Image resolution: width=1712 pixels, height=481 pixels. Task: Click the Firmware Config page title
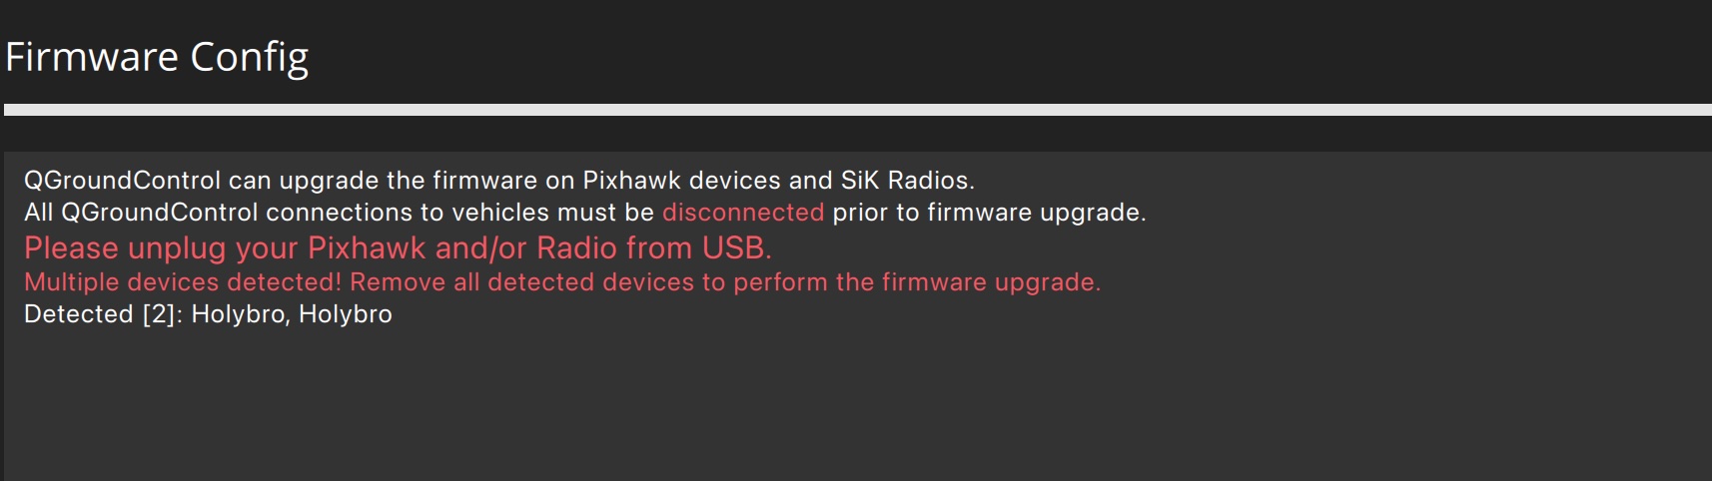(157, 57)
